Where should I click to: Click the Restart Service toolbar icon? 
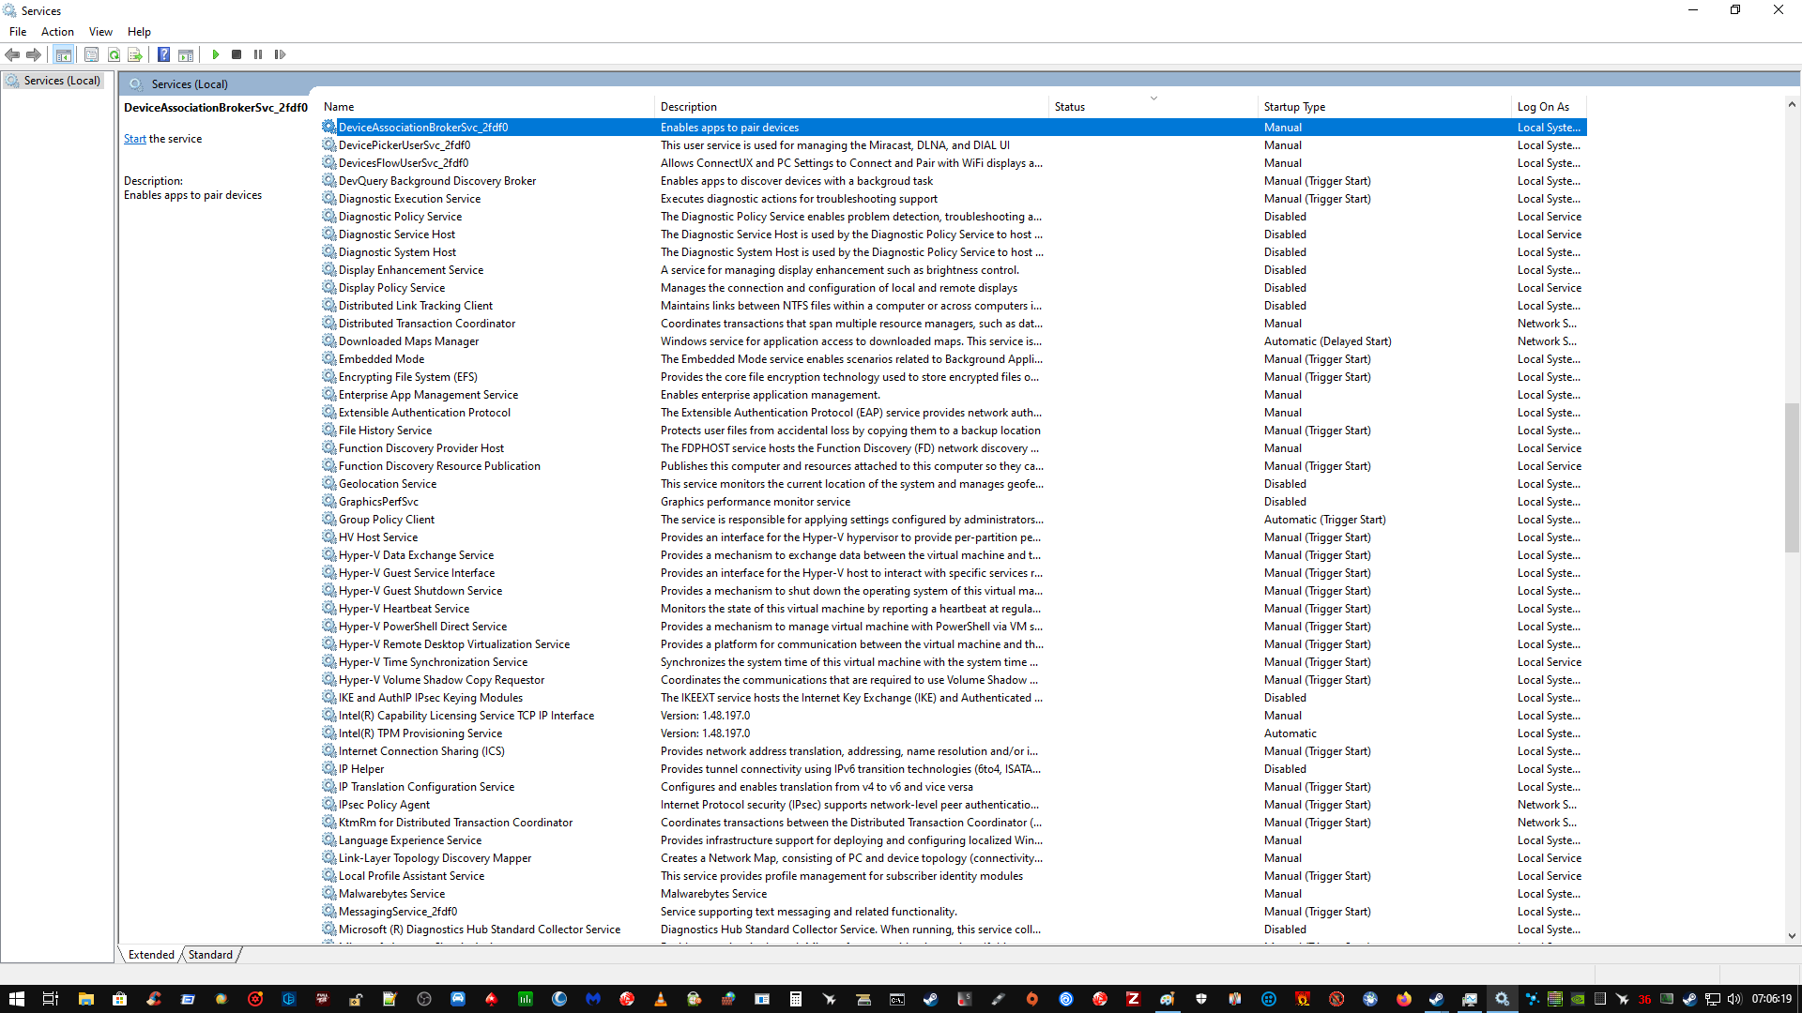pyautogui.click(x=280, y=54)
